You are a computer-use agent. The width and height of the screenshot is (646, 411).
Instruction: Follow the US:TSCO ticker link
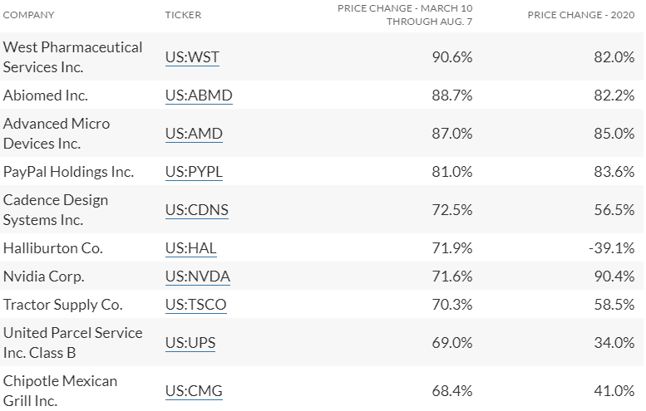[x=195, y=305]
